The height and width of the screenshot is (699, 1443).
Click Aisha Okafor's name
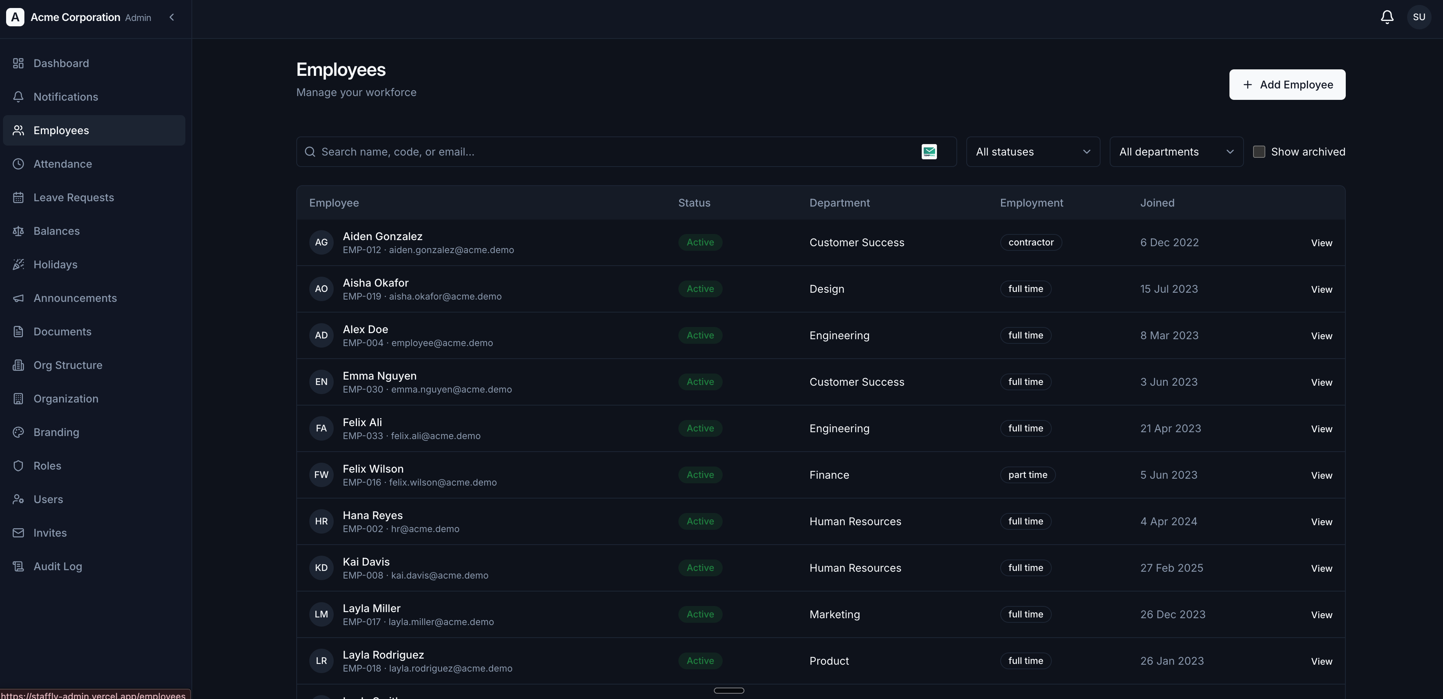(x=375, y=283)
